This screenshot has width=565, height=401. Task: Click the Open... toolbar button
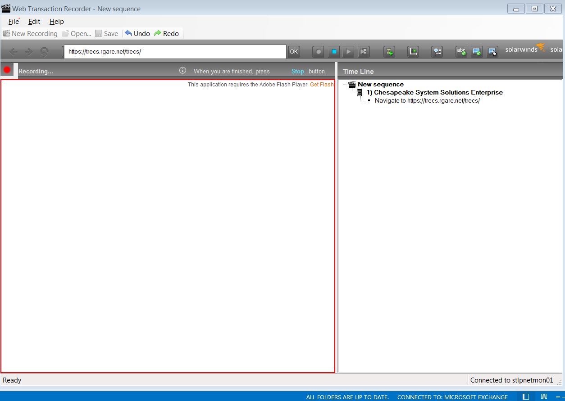(x=77, y=34)
